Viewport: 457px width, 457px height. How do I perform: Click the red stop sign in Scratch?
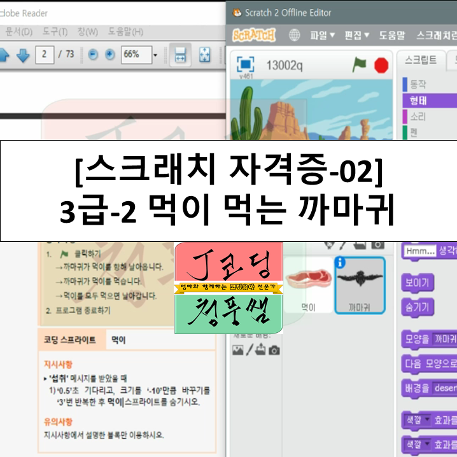tap(381, 65)
